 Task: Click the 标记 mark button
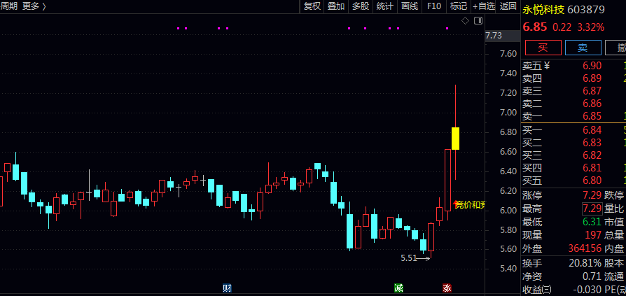tap(459, 6)
